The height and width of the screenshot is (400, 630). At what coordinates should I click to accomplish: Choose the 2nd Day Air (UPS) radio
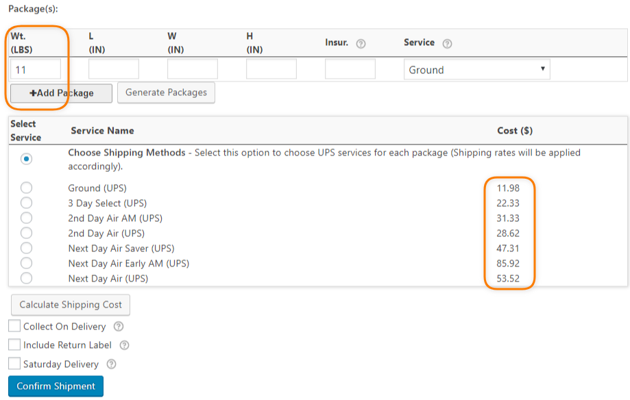[27, 233]
